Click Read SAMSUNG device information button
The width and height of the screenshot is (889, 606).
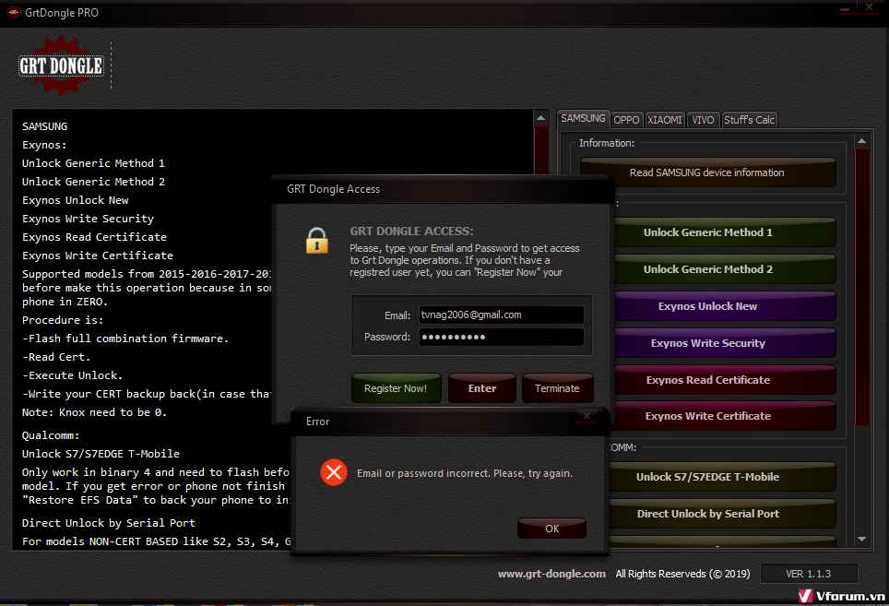(x=707, y=172)
